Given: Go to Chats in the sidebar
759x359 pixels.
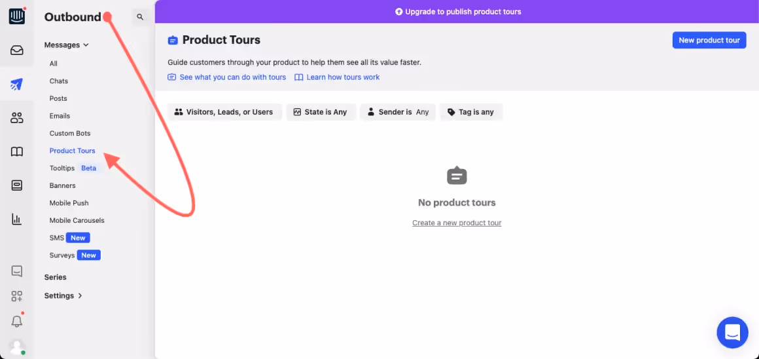Looking at the screenshot, I should click(59, 81).
